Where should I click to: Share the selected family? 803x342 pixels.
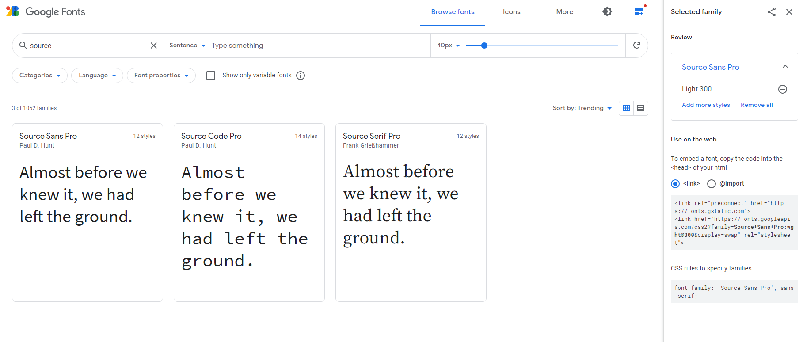(x=772, y=12)
